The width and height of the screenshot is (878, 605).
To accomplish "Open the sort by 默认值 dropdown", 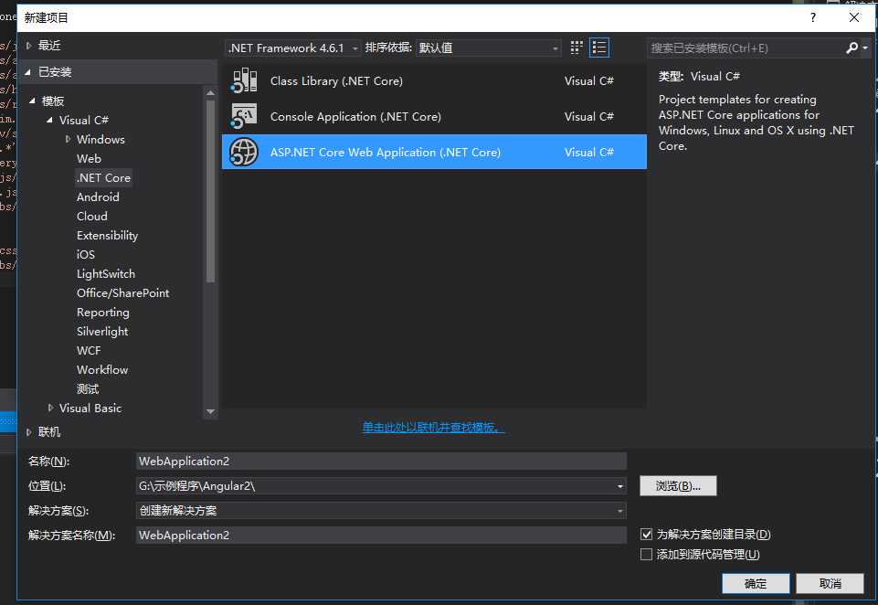I will 488,48.
